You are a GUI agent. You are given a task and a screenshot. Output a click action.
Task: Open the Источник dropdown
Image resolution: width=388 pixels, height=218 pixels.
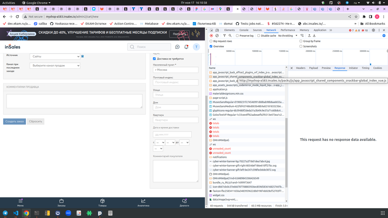click(55, 57)
